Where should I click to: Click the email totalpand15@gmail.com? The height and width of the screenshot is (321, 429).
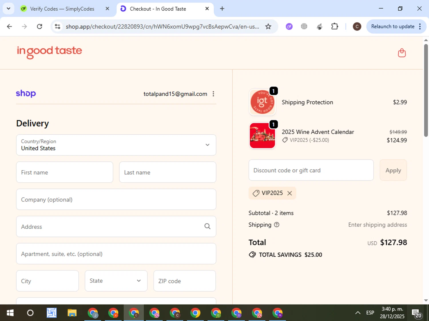point(175,94)
